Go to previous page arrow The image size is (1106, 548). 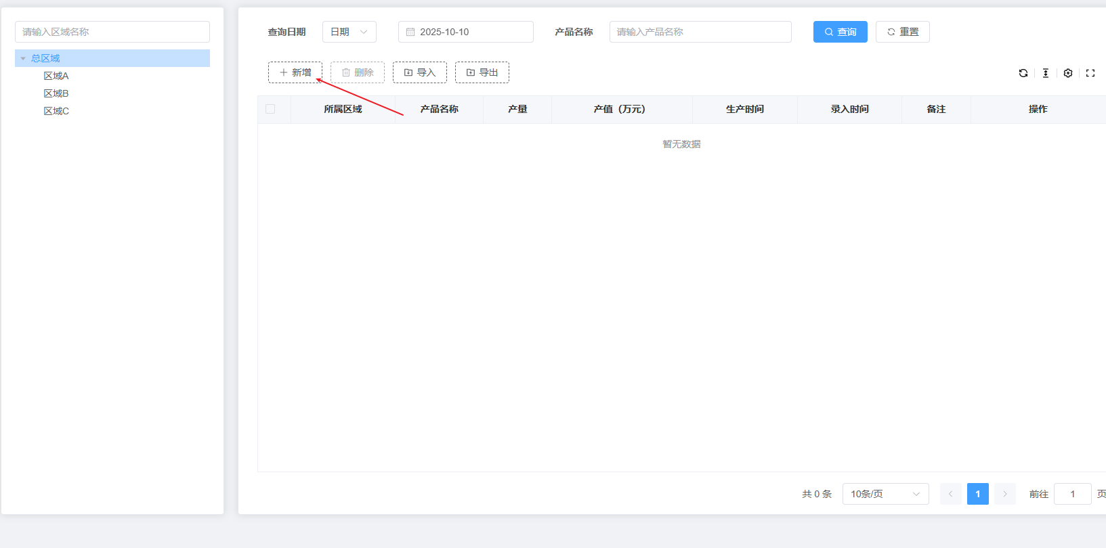(x=951, y=494)
